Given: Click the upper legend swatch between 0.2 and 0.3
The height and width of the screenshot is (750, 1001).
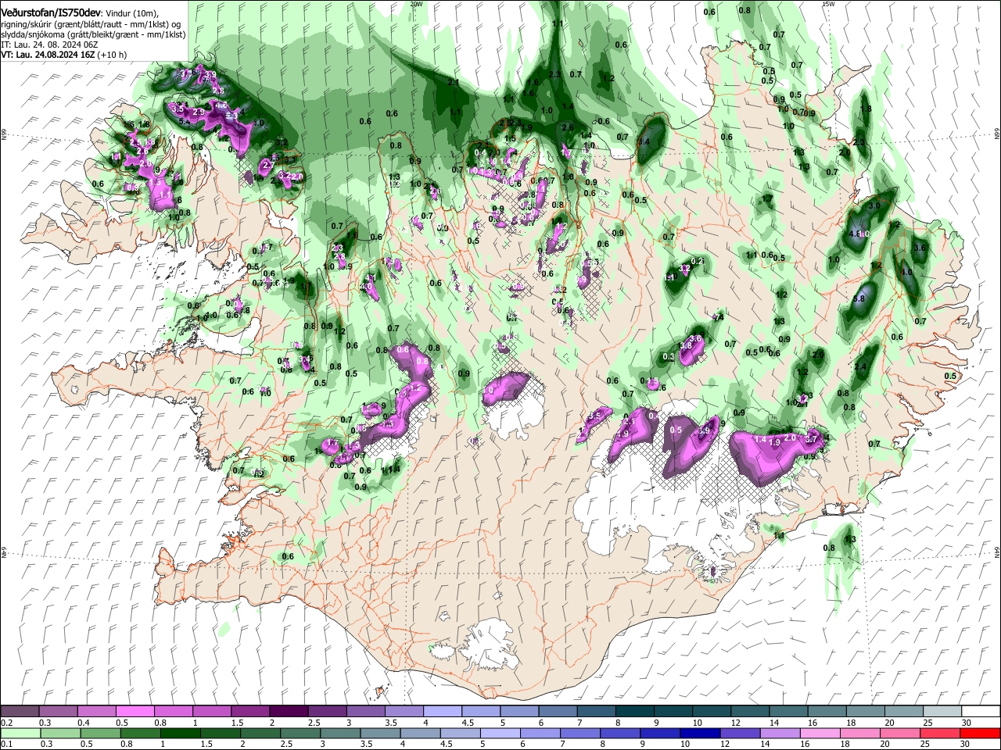Looking at the screenshot, I should [x=20, y=712].
